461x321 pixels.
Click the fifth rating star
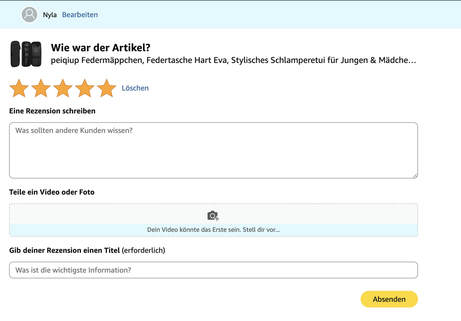coord(107,88)
